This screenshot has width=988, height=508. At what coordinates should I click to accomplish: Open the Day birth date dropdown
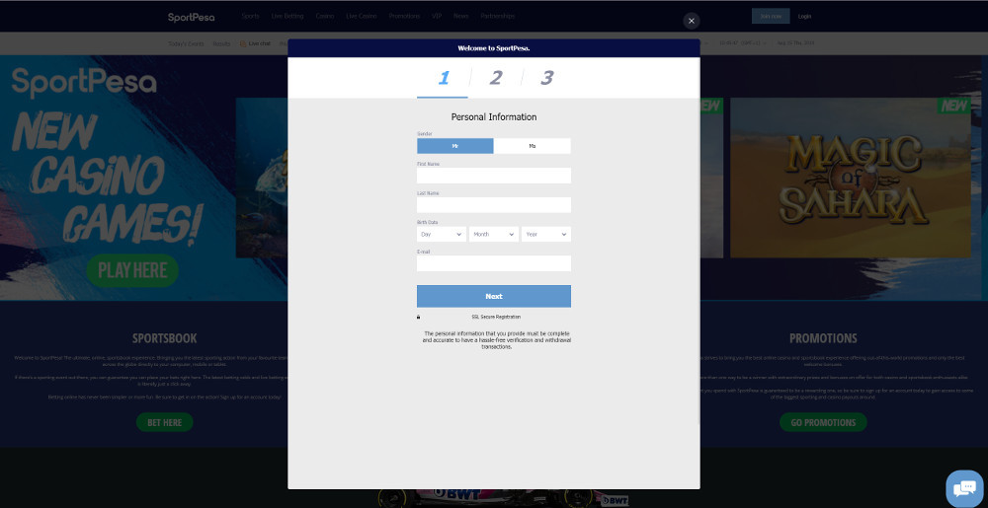pos(442,234)
